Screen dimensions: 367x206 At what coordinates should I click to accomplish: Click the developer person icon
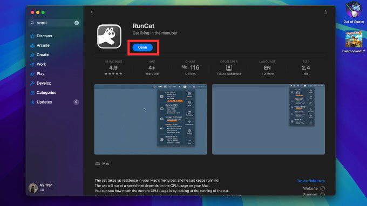pyautogui.click(x=229, y=68)
